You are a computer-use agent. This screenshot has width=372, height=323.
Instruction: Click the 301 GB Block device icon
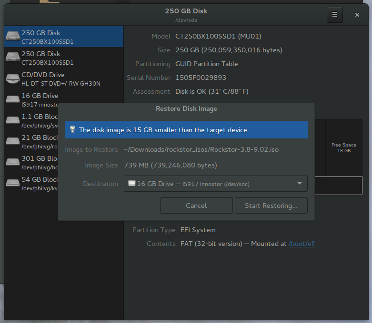(x=12, y=162)
